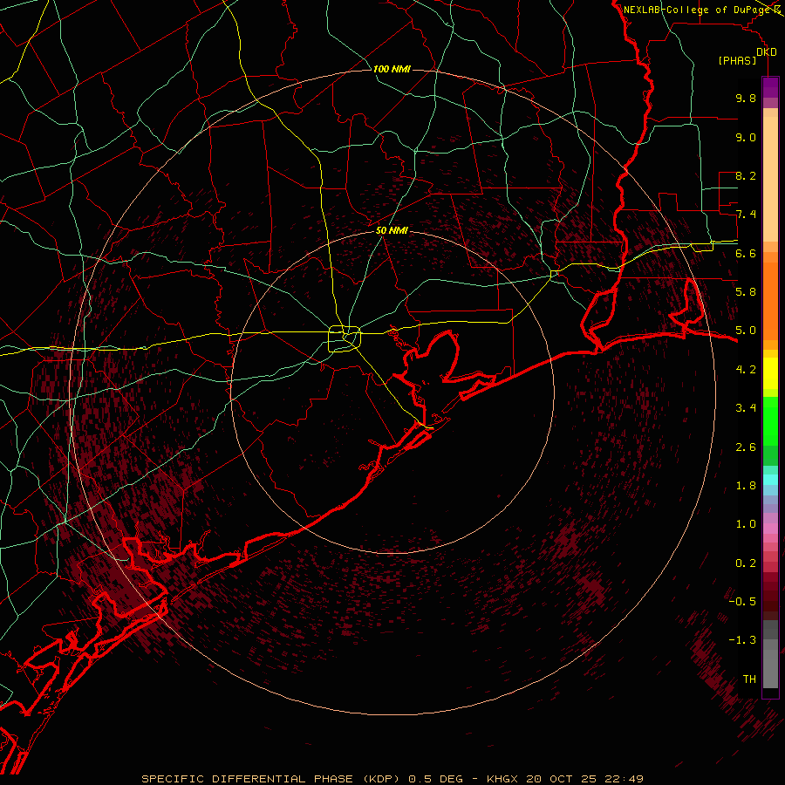Select the DKD label above the color scale
The width and height of the screenshot is (785, 785).
(x=767, y=51)
